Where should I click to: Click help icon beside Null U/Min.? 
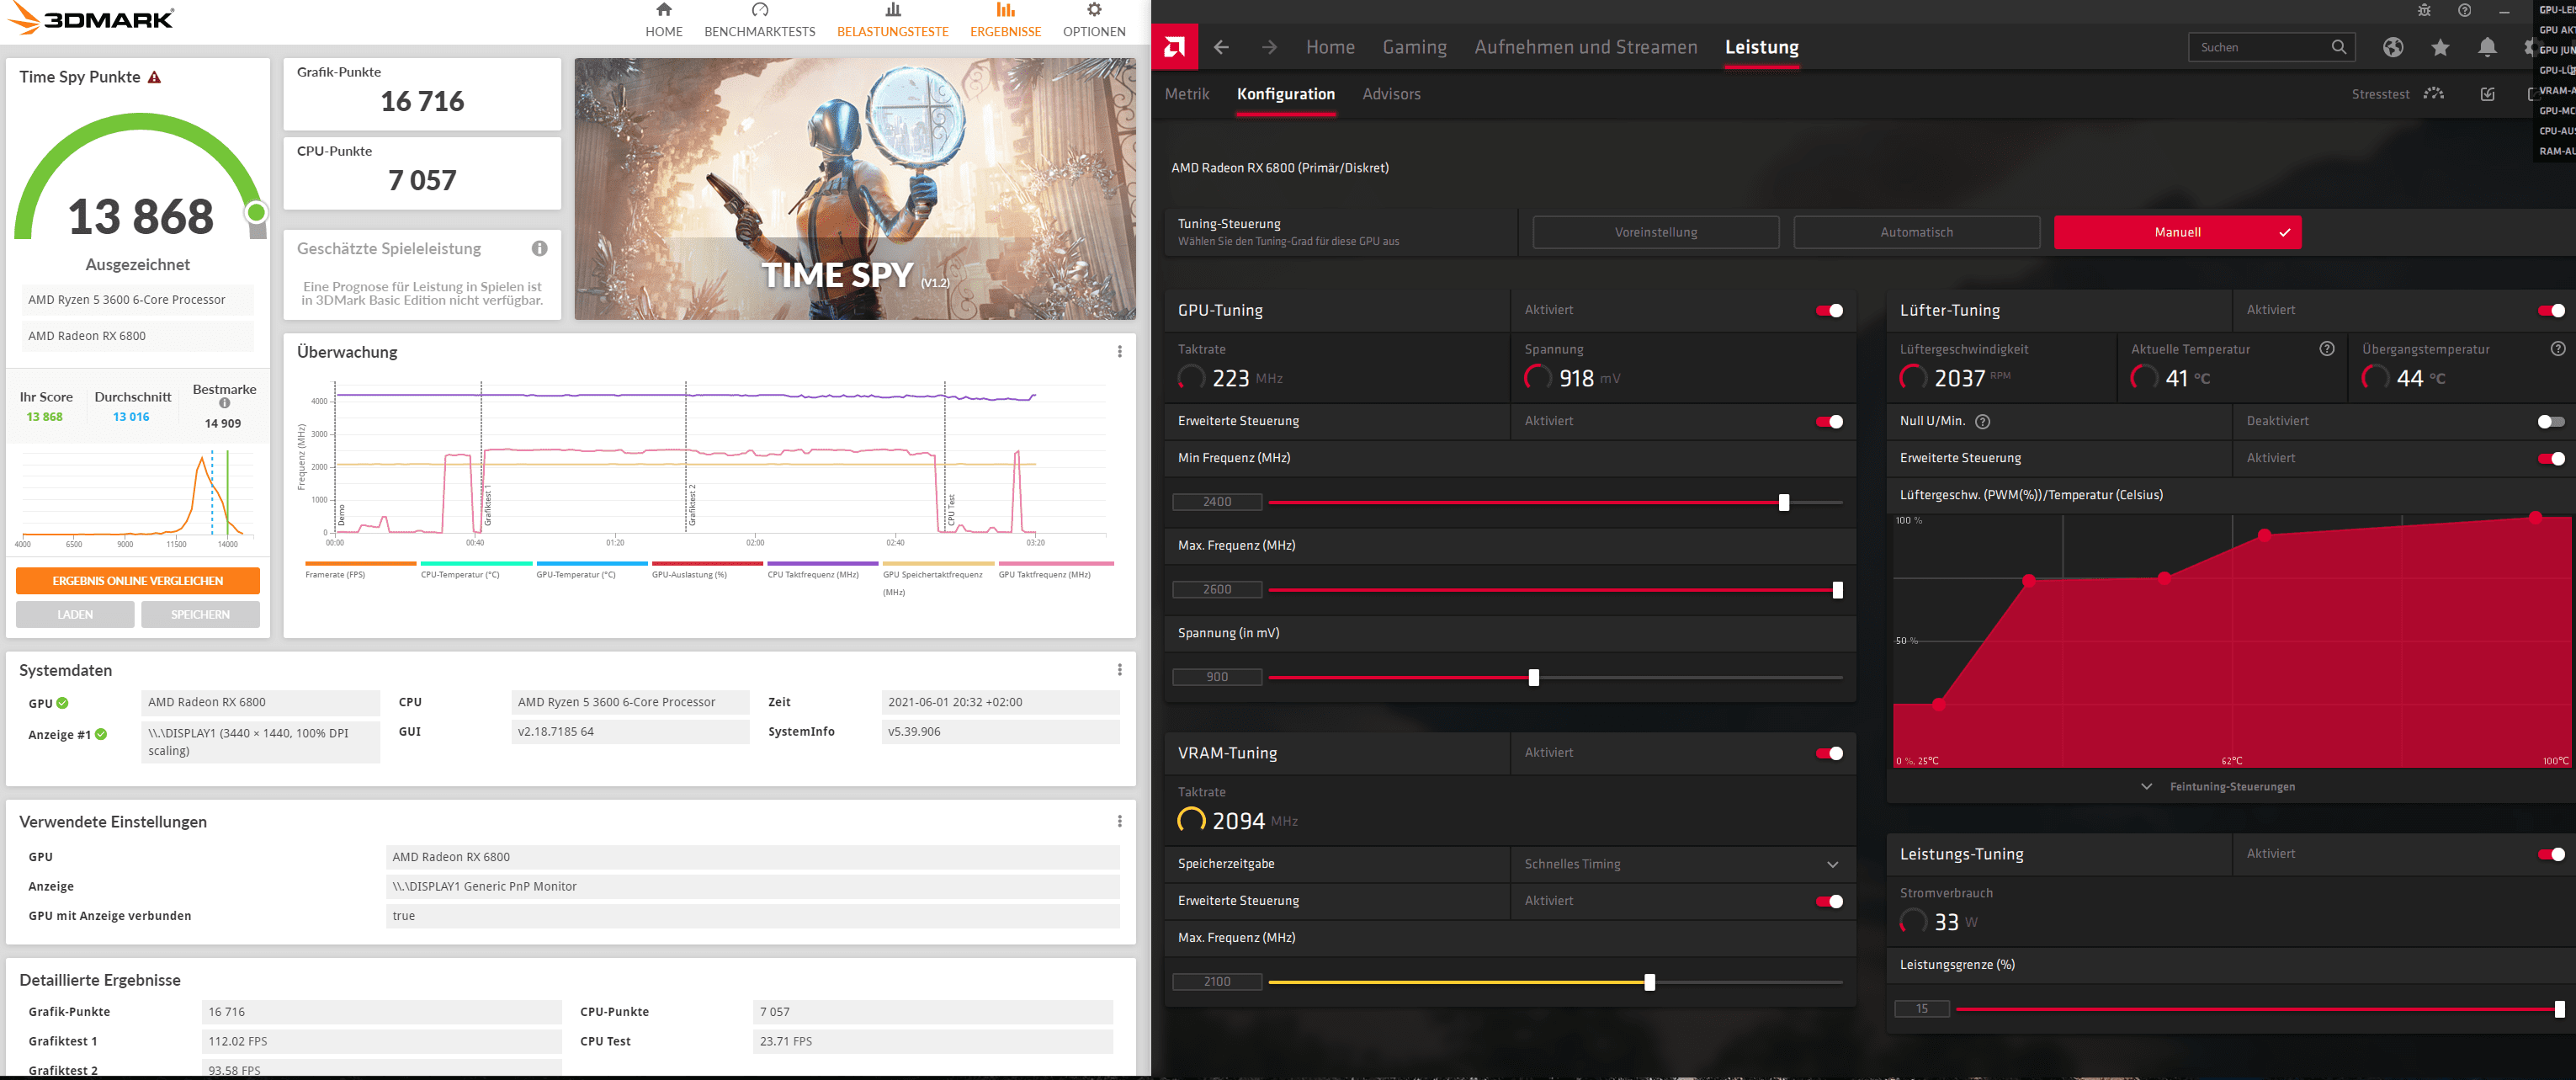[1982, 421]
